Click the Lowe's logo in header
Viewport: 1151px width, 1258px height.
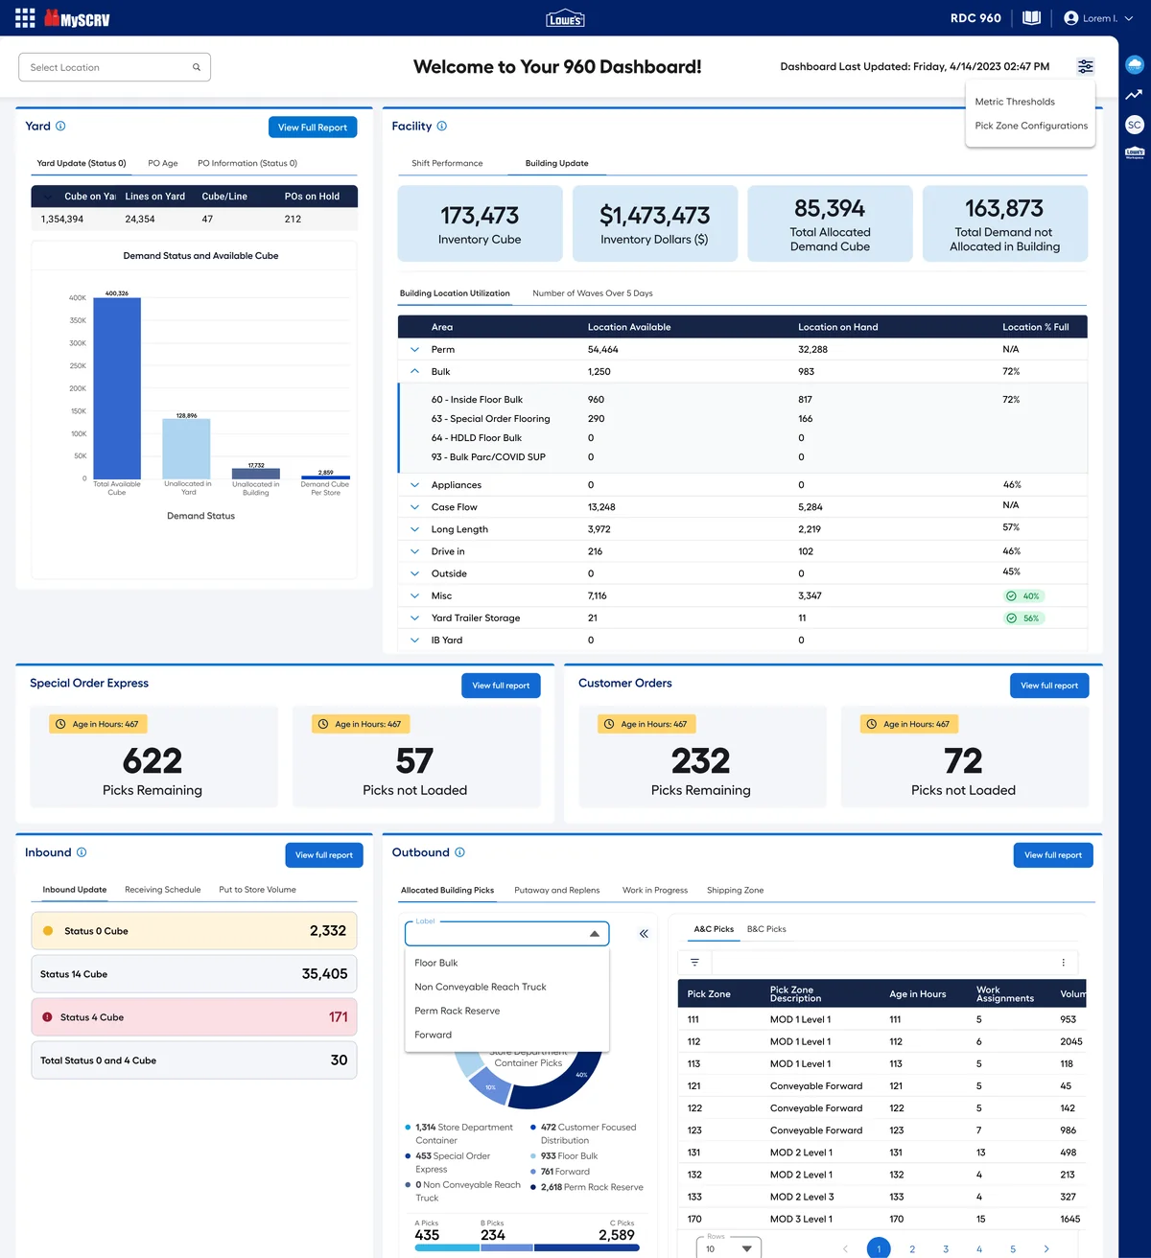(x=565, y=18)
